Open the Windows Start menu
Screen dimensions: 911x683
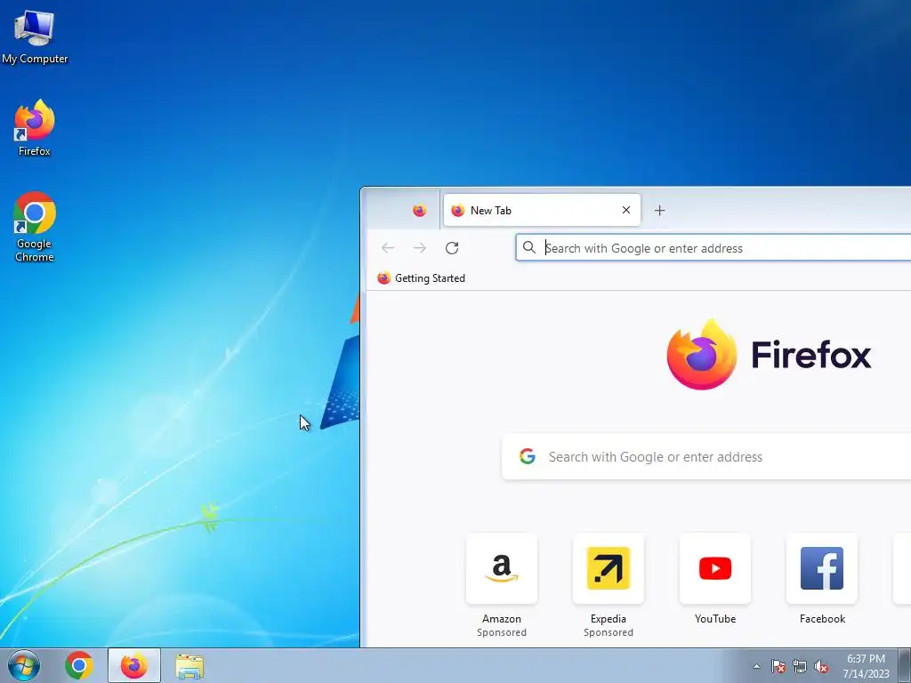point(24,665)
